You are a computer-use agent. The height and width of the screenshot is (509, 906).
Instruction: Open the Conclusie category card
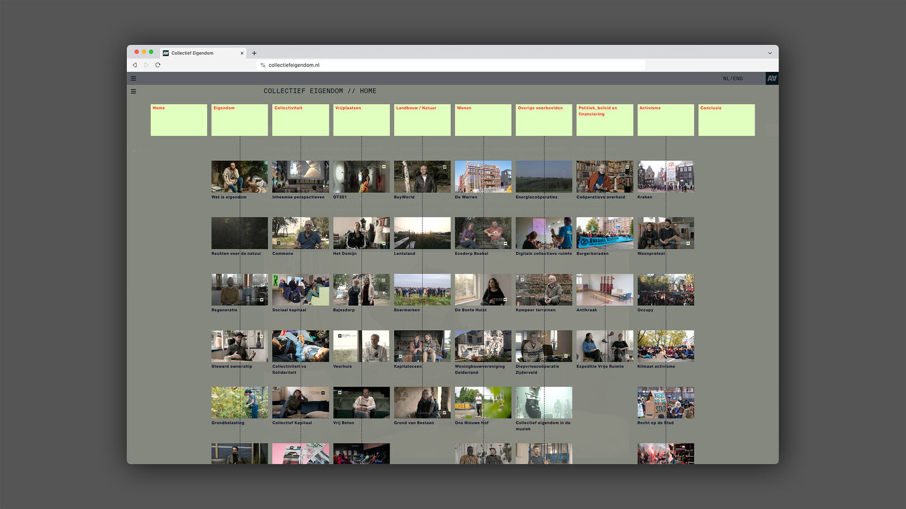pos(726,119)
